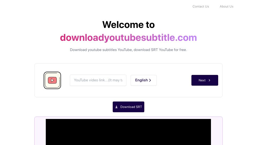
Task: Click the Download SRT button
Action: click(128, 107)
